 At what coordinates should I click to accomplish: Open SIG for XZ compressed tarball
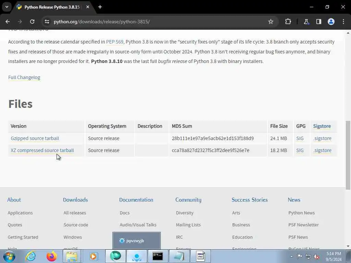[x=300, y=150]
